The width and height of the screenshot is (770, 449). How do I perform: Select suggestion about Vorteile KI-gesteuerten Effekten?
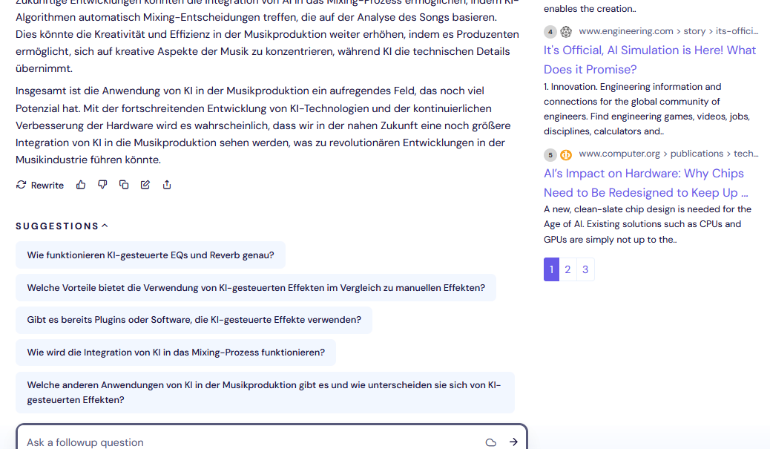[256, 287]
